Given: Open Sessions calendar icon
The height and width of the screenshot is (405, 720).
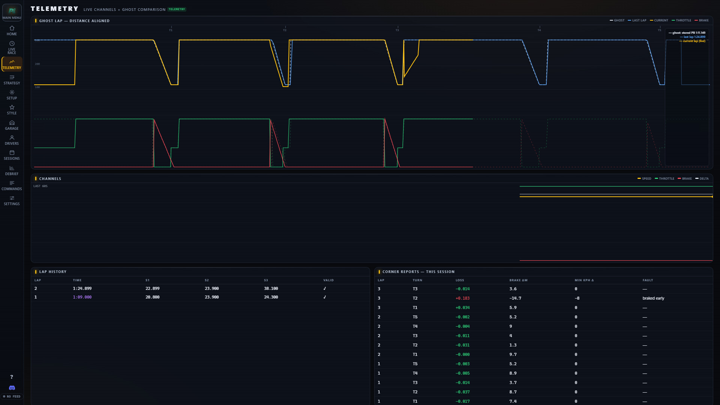Looking at the screenshot, I should (x=12, y=153).
